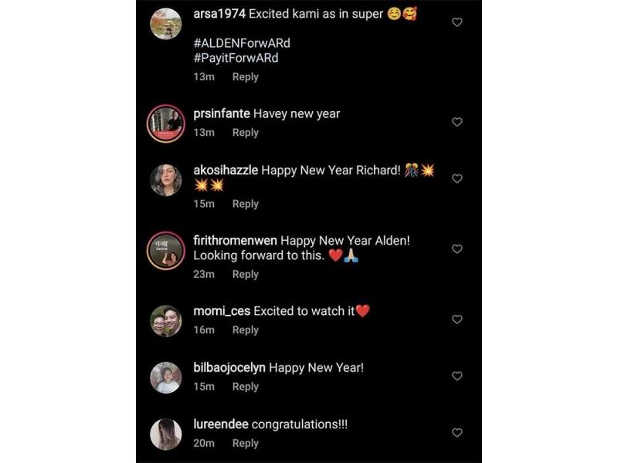Open arsa1974's profile picture
This screenshot has width=618, height=463.
pyautogui.click(x=166, y=24)
